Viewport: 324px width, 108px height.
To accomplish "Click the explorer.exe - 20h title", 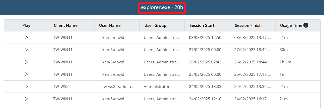I will [162, 7].
